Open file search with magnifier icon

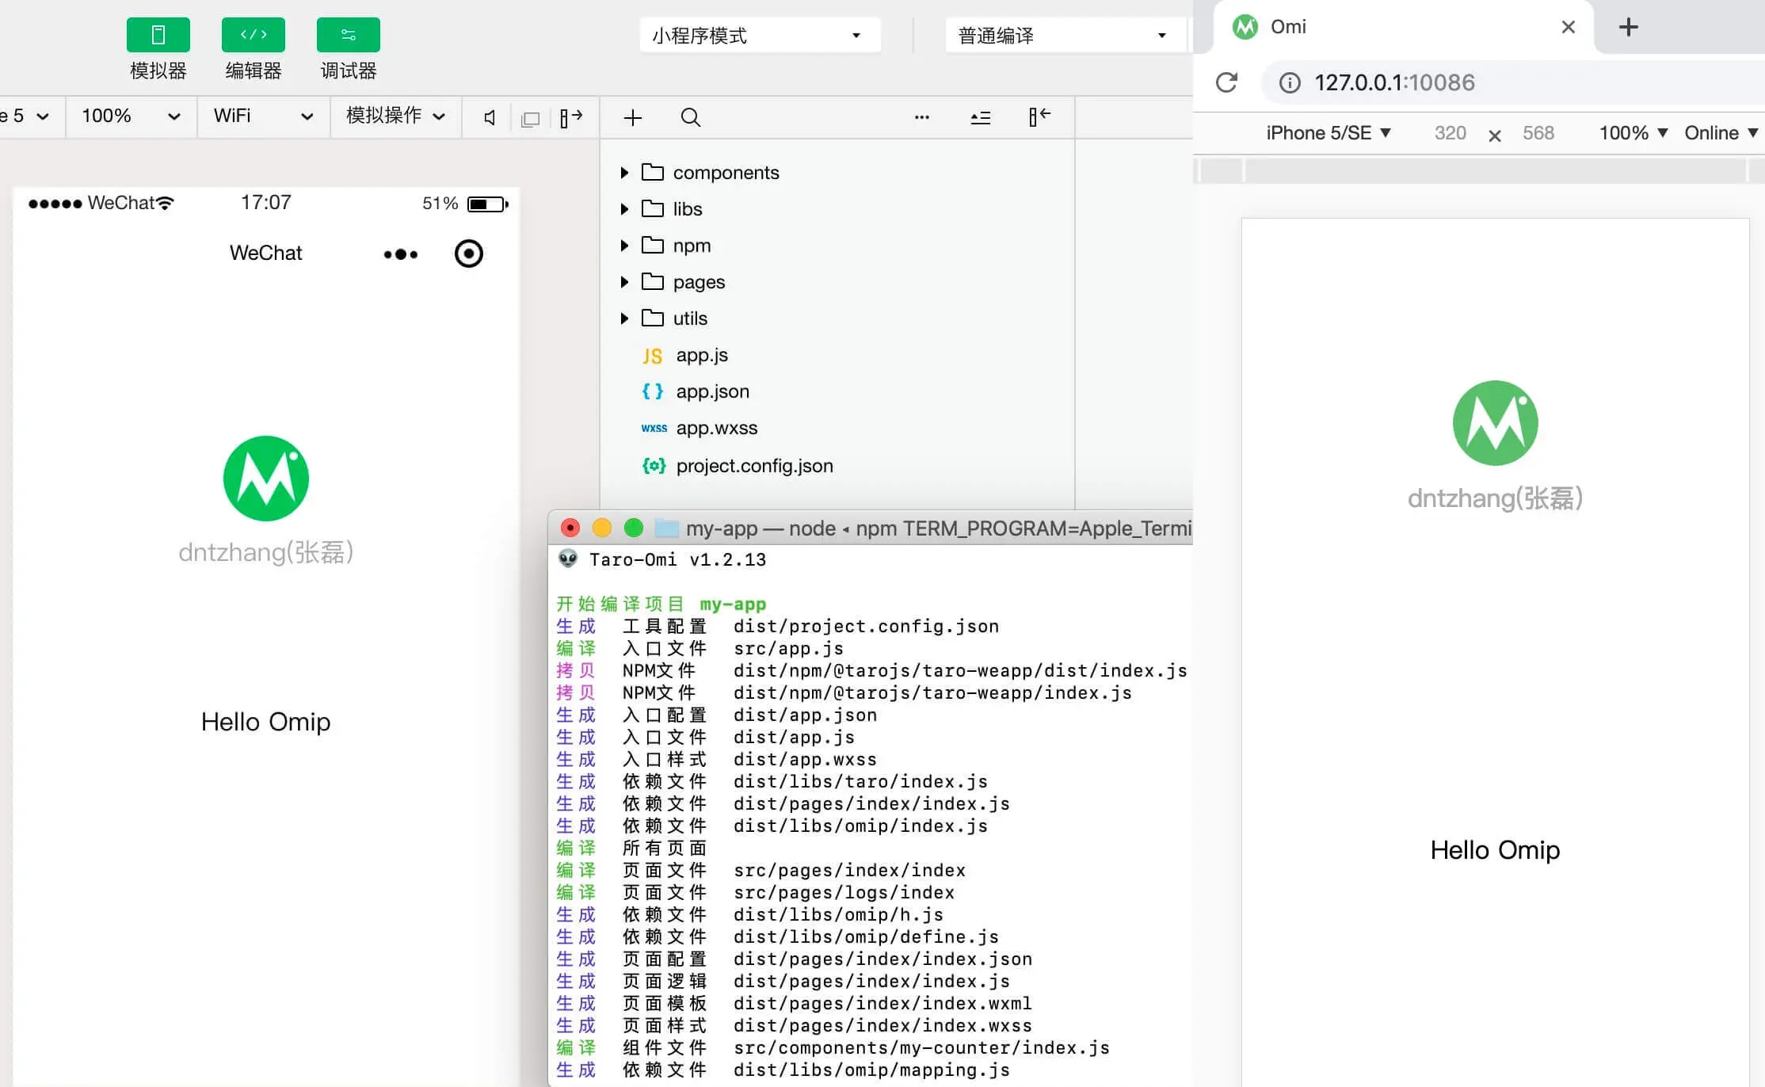pyautogui.click(x=690, y=118)
